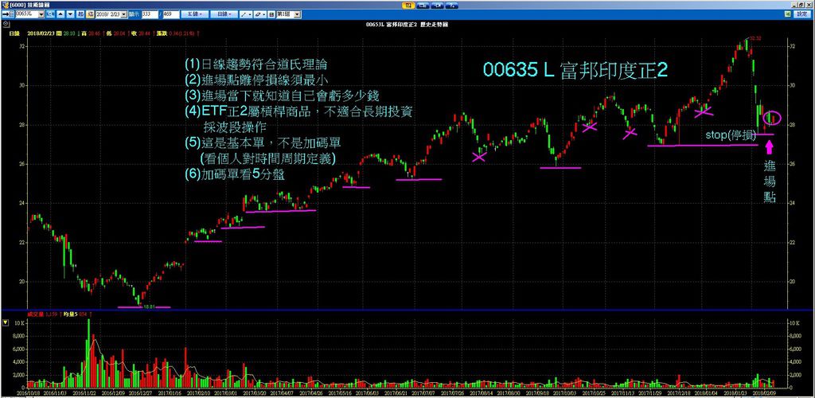The image size is (815, 398).
Task: Click the display count field showing 333
Action: 150,14
